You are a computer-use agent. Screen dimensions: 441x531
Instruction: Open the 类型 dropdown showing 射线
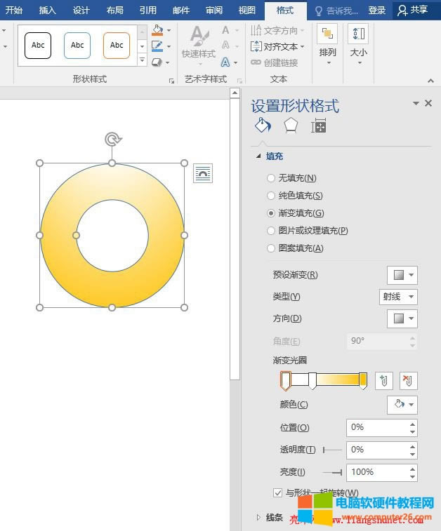point(397,297)
